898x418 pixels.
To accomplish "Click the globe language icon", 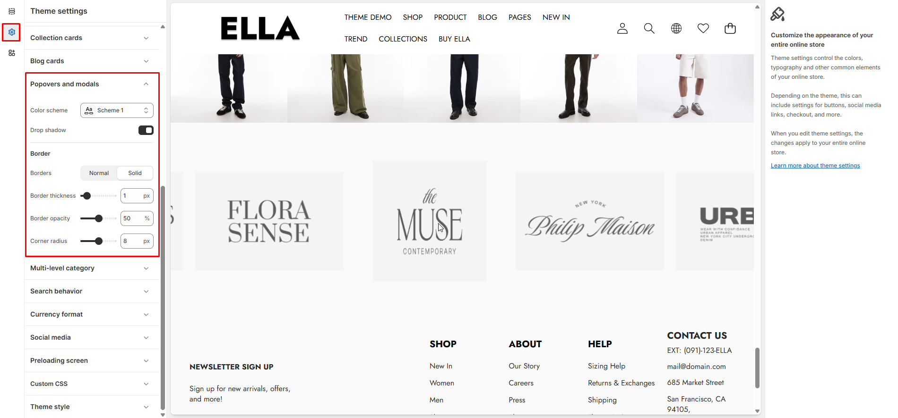I will coord(676,28).
